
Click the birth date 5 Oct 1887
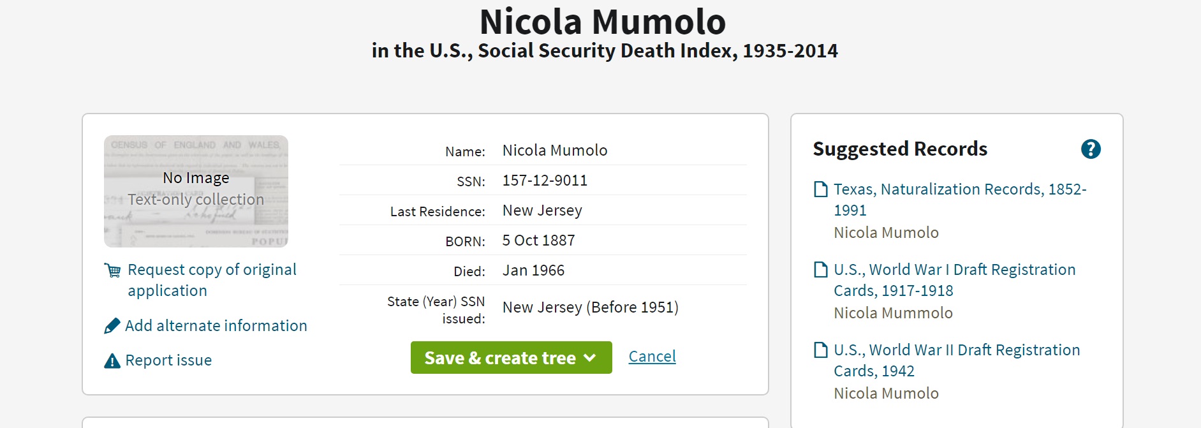pyautogui.click(x=538, y=240)
